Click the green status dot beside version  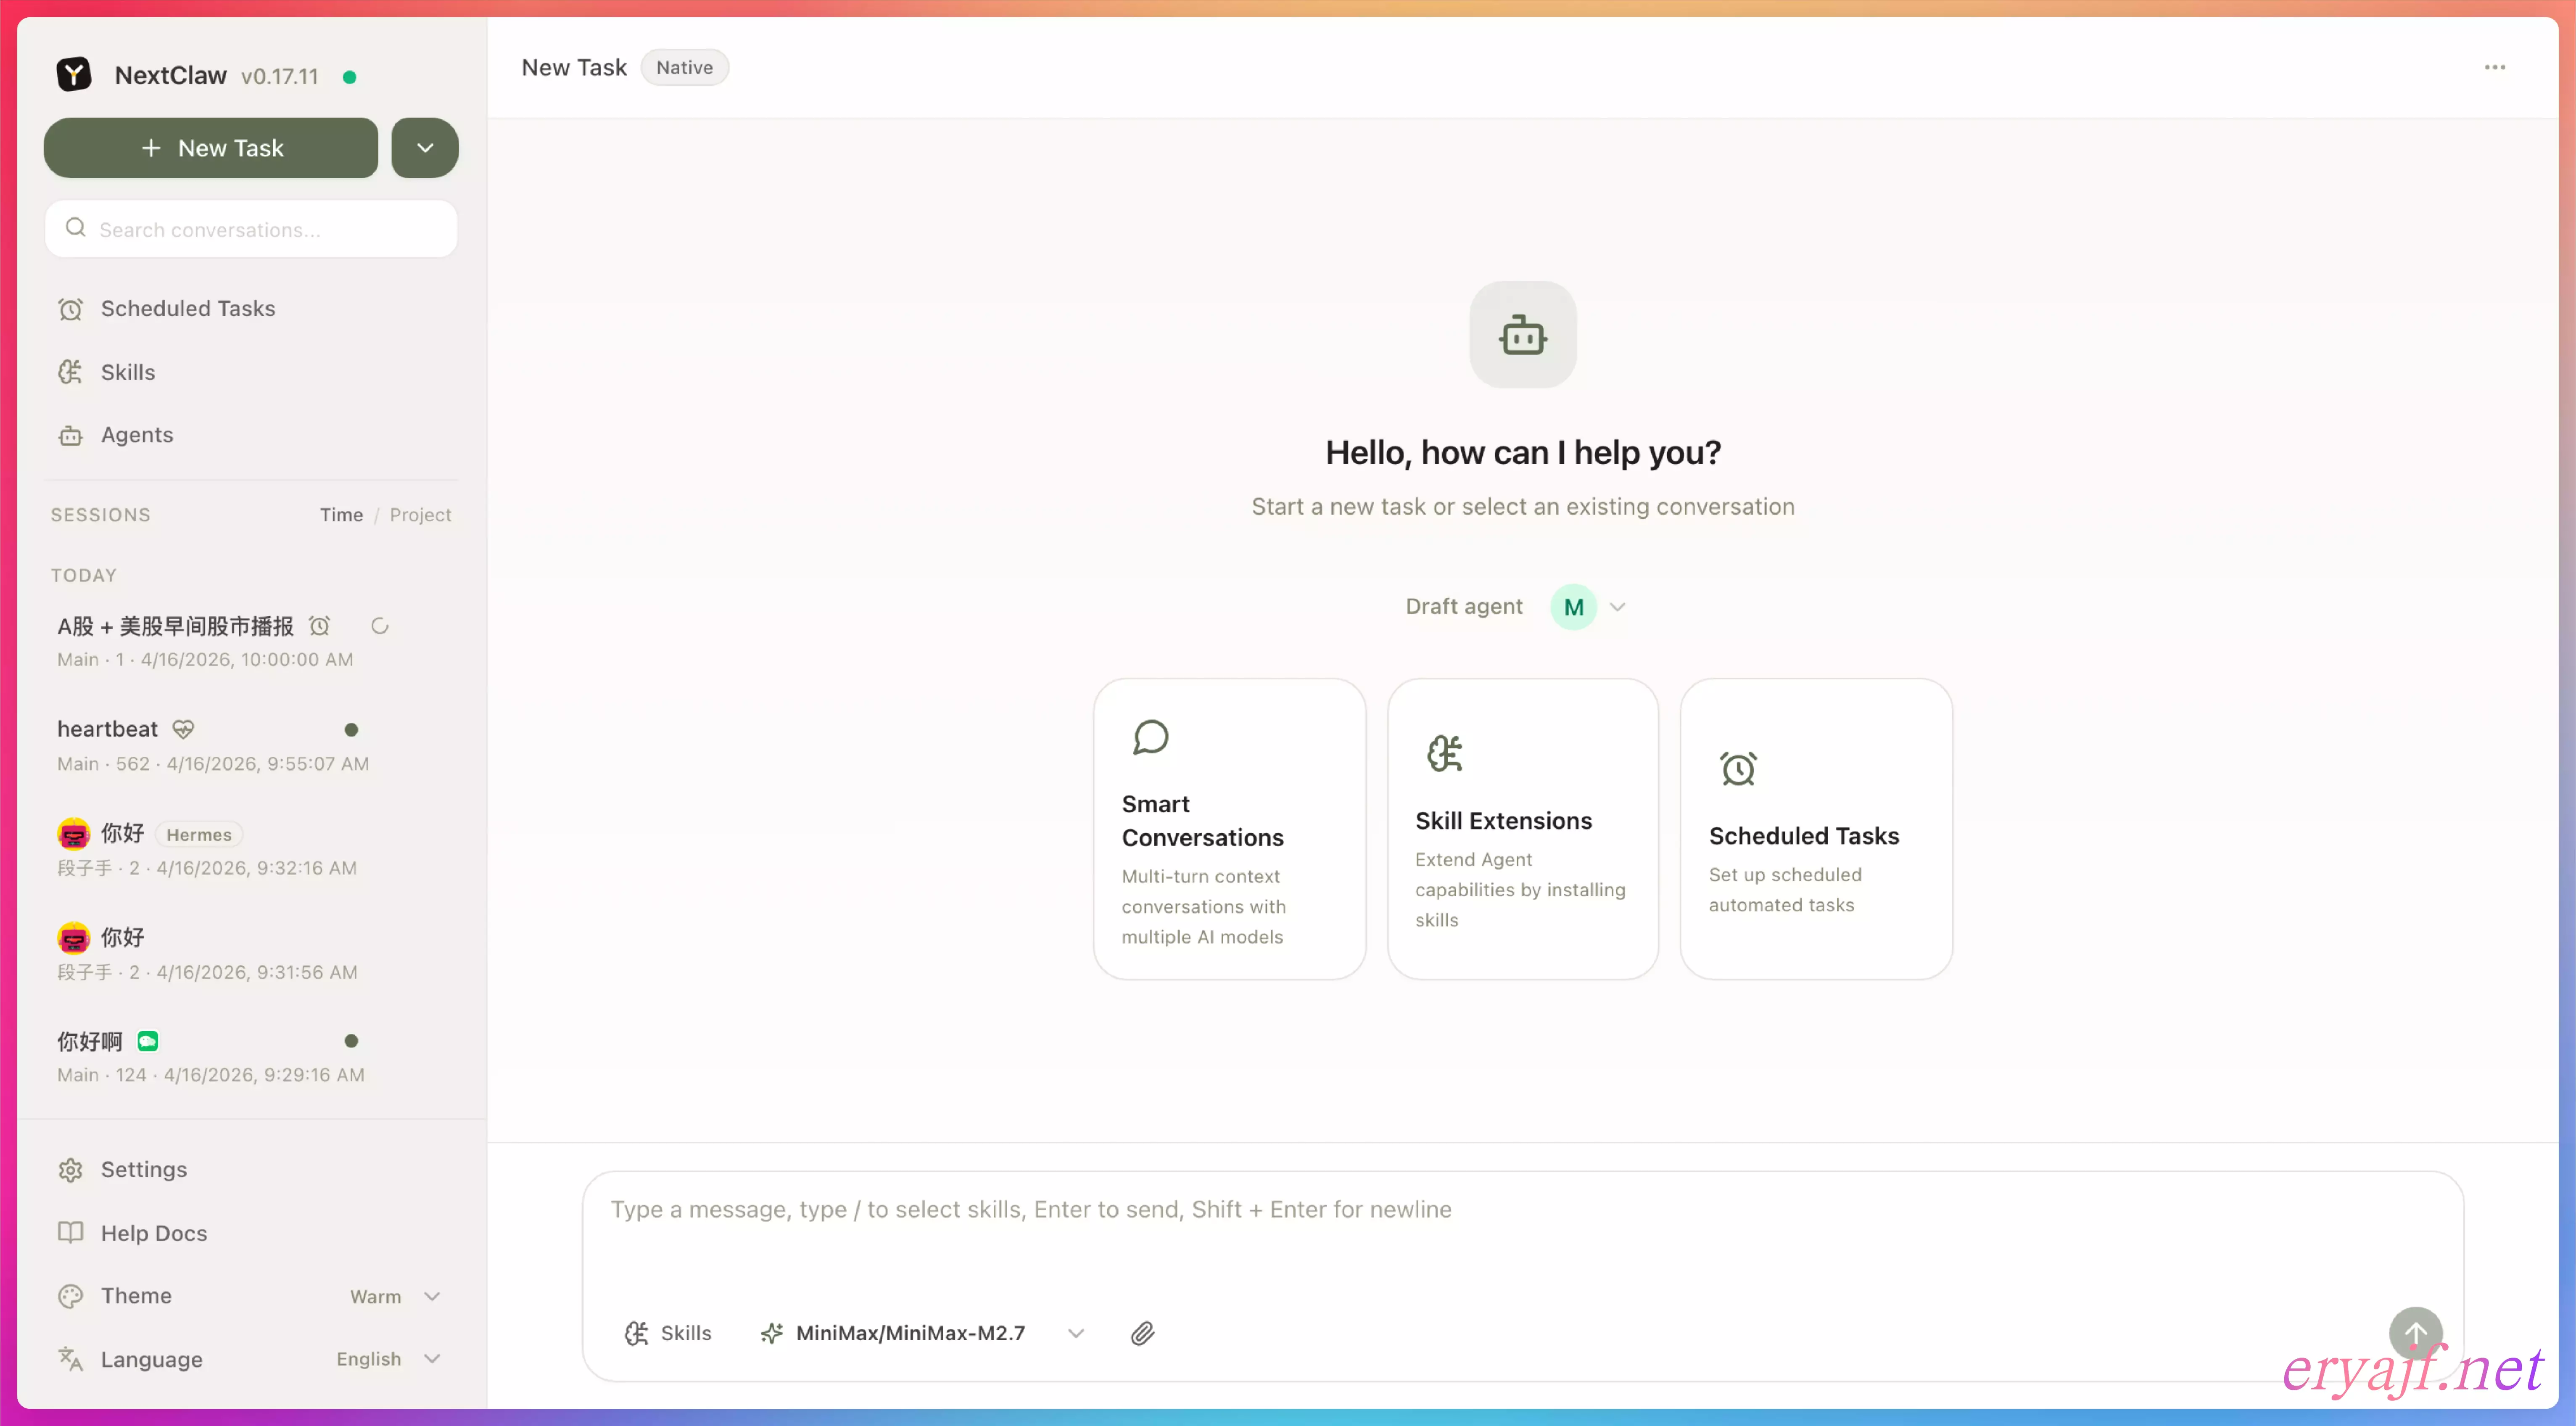click(x=349, y=77)
